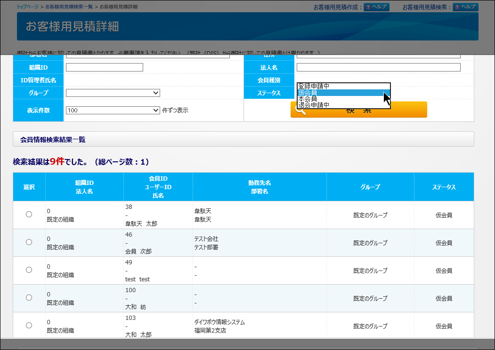Go to トップページ via breadcrumb
This screenshot has height=350, width=495.
coord(28,7)
